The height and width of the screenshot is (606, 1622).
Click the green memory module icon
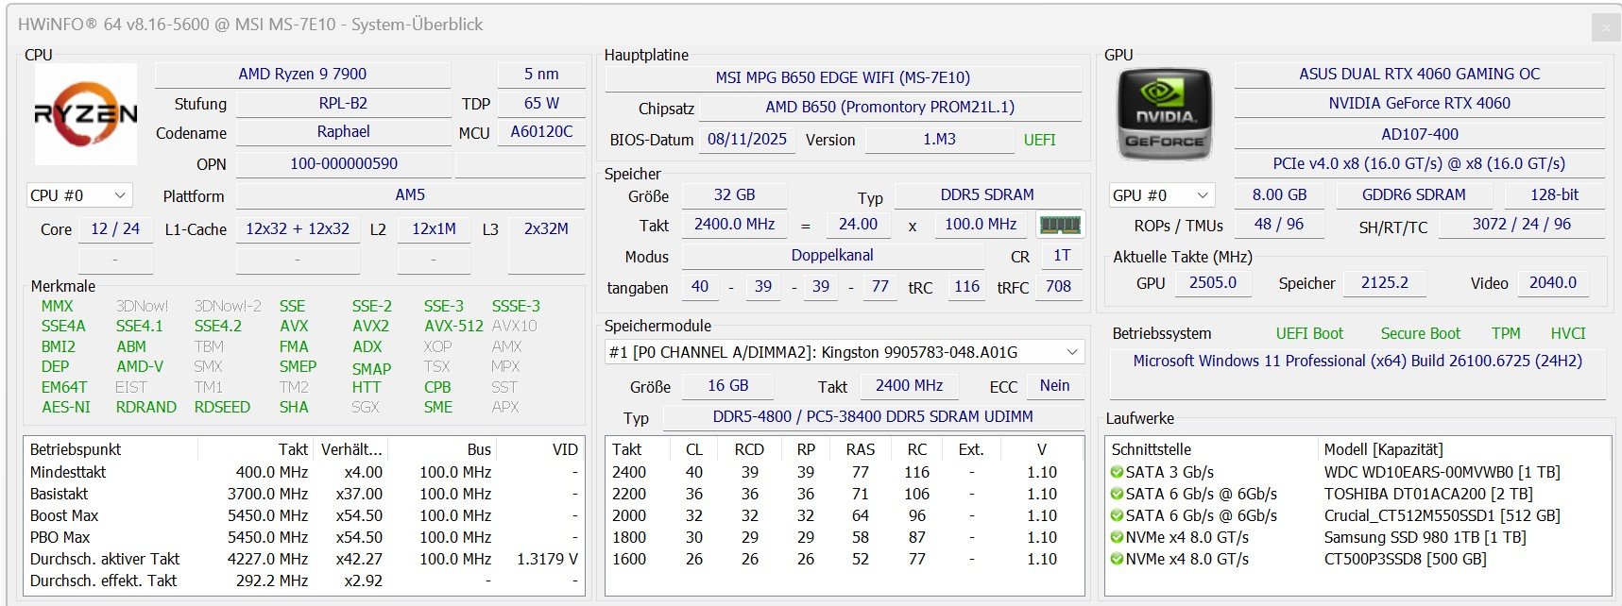(1059, 225)
